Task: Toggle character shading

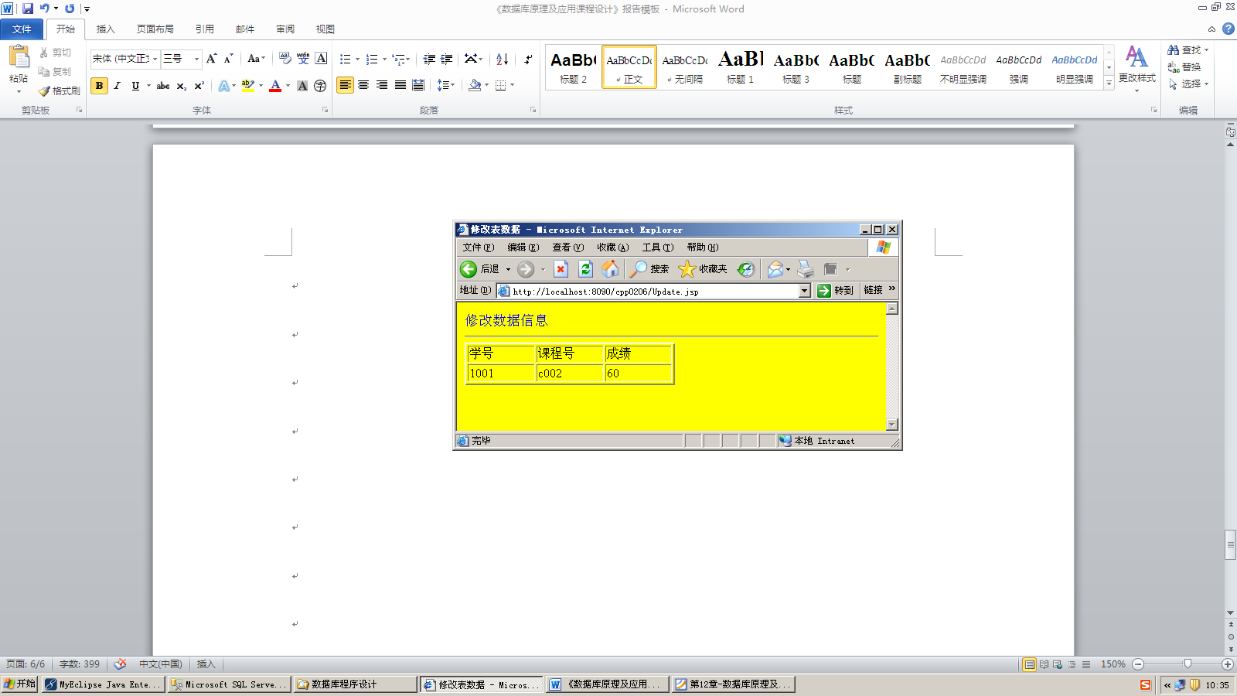Action: point(302,86)
